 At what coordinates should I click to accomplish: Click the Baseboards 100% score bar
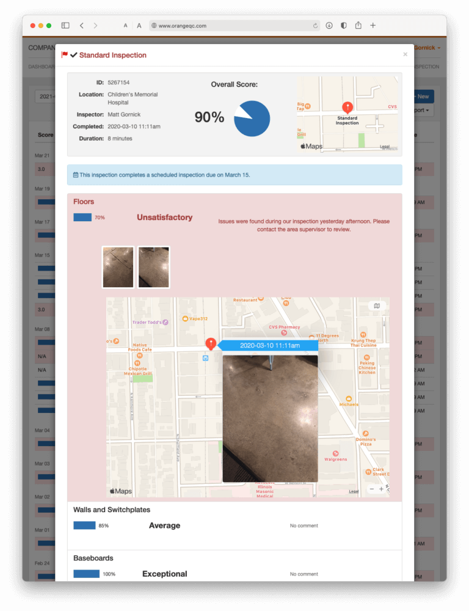tap(87, 574)
